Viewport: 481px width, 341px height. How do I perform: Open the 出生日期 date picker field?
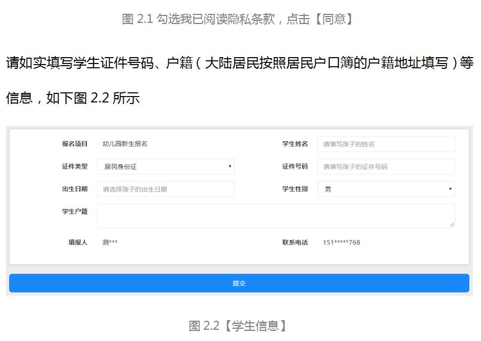tap(165, 189)
